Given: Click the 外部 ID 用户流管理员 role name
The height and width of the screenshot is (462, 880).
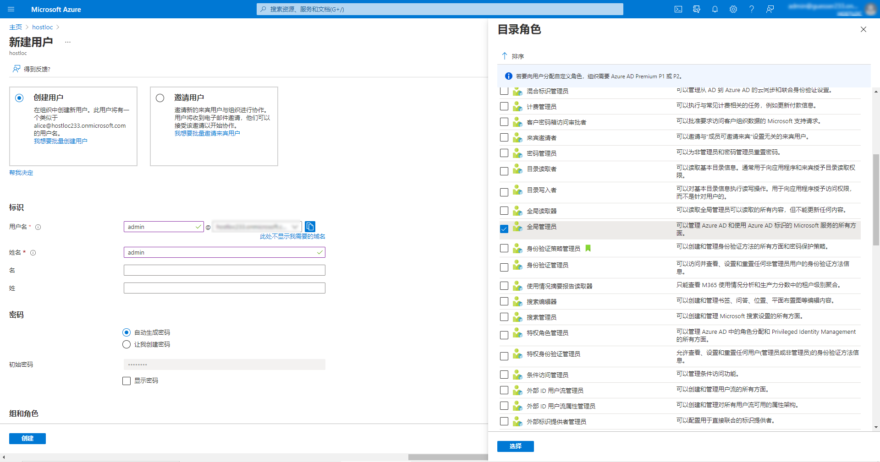Looking at the screenshot, I should 555,391.
